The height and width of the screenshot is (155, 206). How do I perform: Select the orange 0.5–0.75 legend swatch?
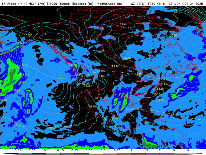tap(110, 154)
